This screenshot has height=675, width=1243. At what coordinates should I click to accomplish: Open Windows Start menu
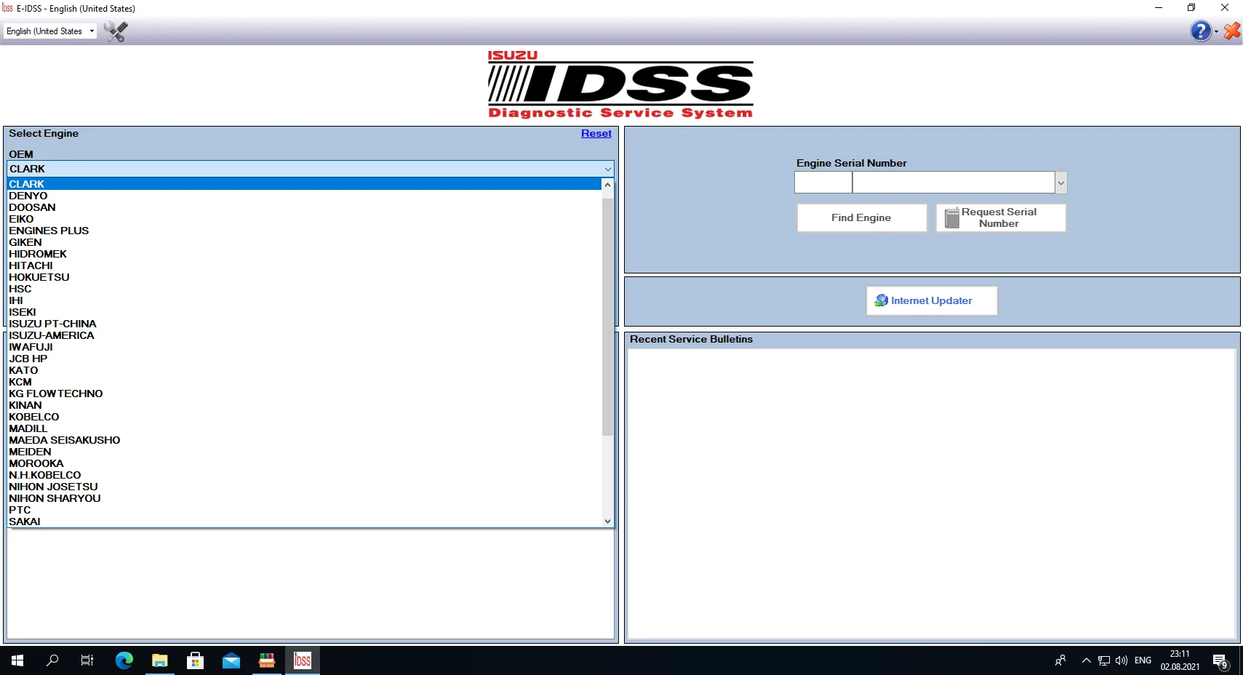tap(17, 660)
